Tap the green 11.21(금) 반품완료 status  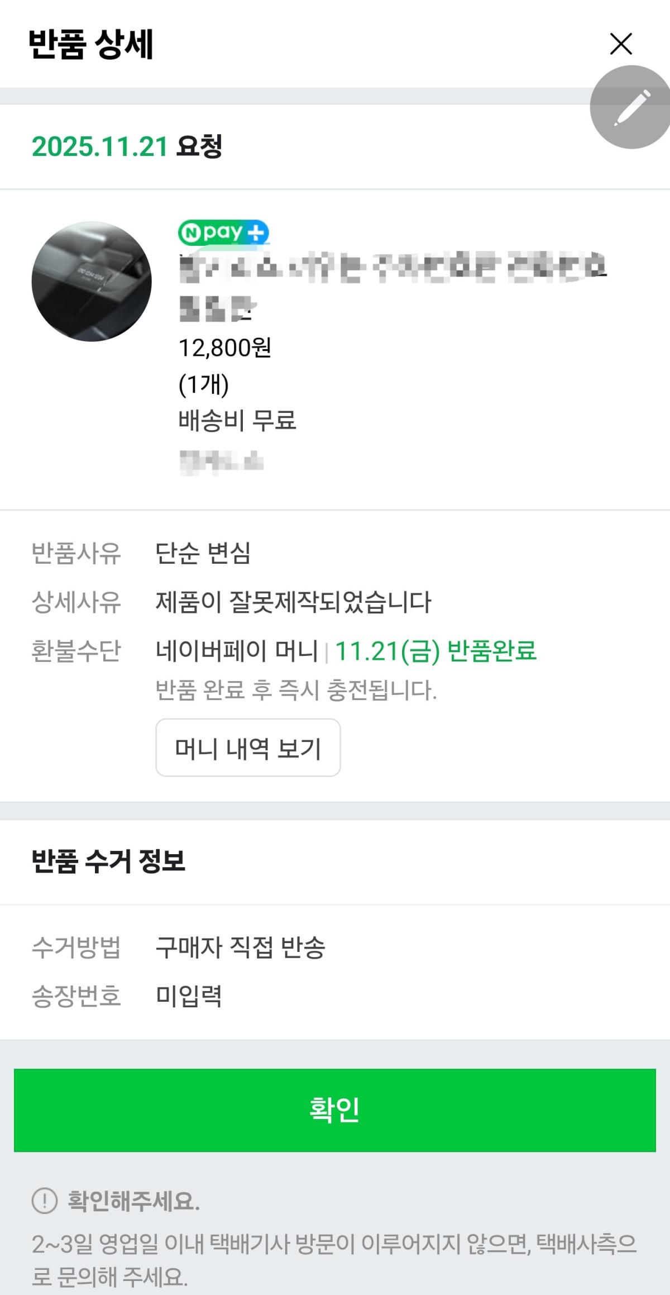coord(435,651)
